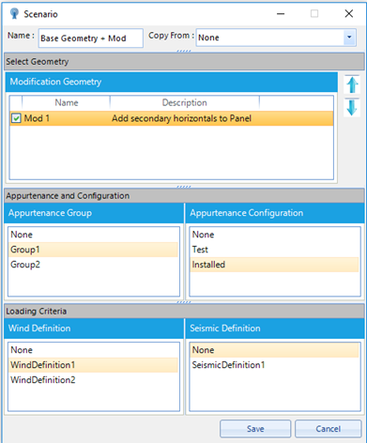Move the modification up with the up arrow
This screenshot has width=367, height=443.
(x=352, y=84)
